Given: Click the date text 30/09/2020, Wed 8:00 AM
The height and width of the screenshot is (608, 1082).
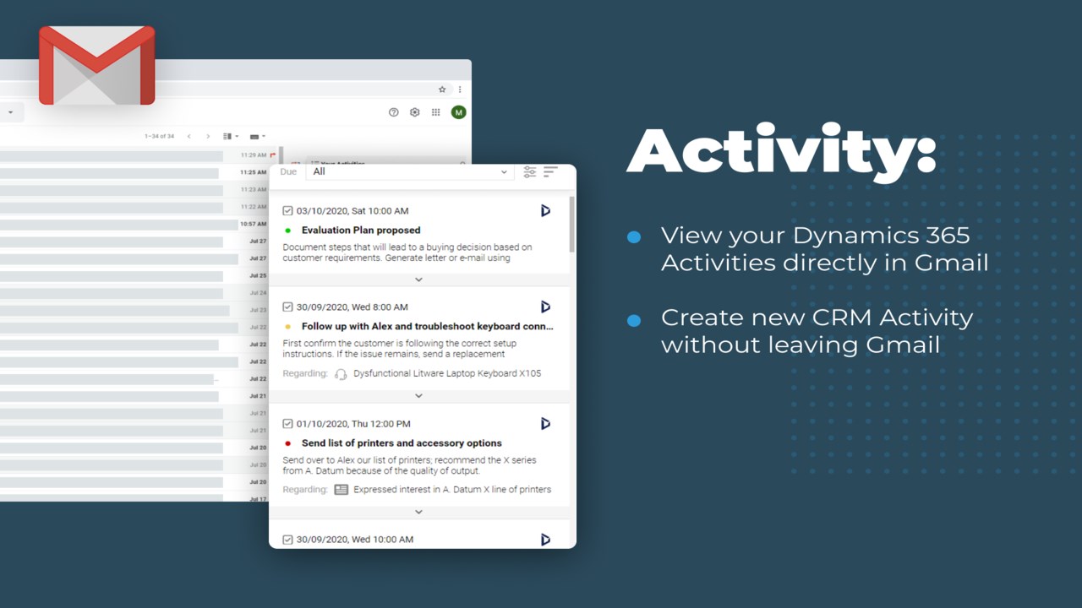Looking at the screenshot, I should point(352,307).
